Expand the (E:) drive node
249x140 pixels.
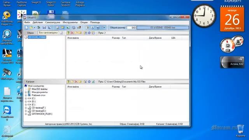(x=26, y=105)
